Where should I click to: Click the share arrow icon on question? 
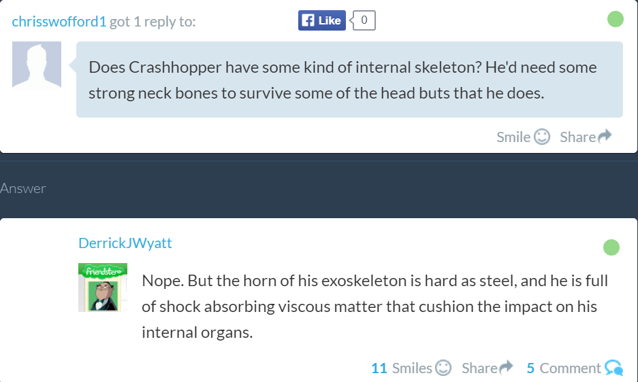[605, 137]
